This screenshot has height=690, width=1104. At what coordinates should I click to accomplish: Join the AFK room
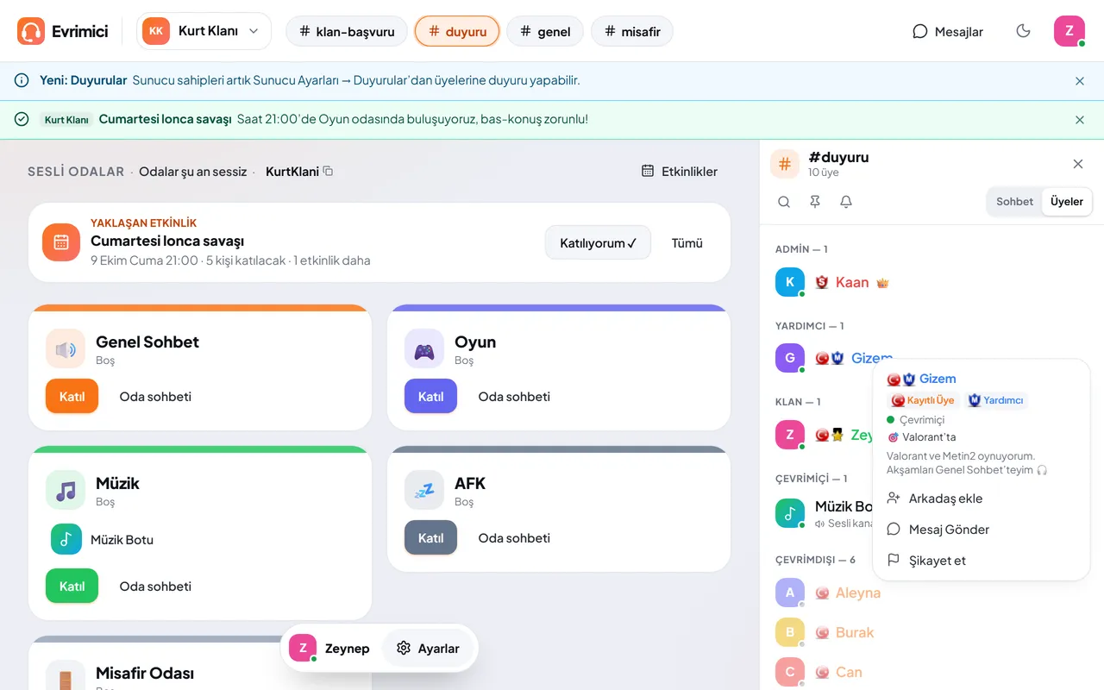[x=431, y=538]
